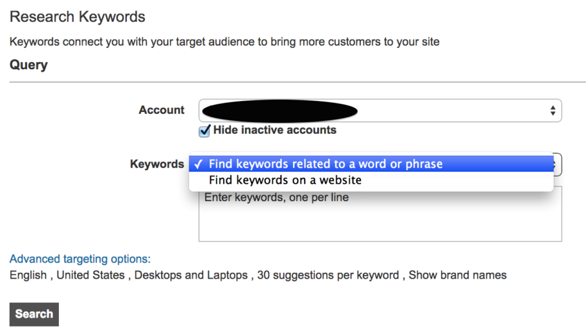Click the Hide inactive accounts label text
The image size is (586, 333).
tap(274, 130)
